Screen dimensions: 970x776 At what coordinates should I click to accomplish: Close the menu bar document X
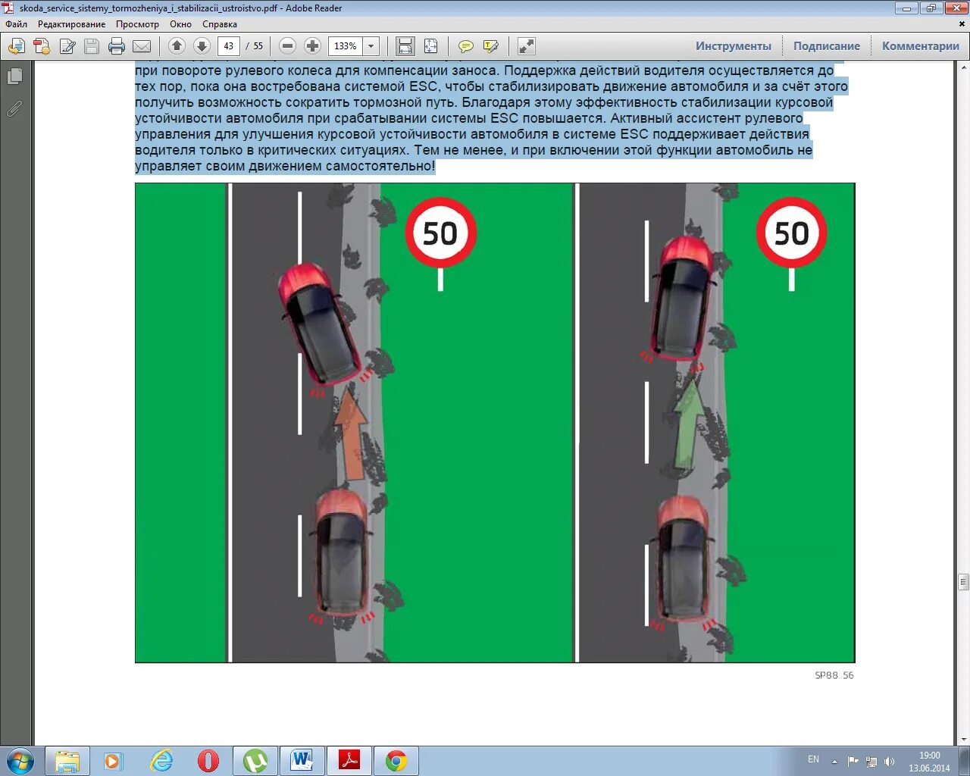coord(960,24)
